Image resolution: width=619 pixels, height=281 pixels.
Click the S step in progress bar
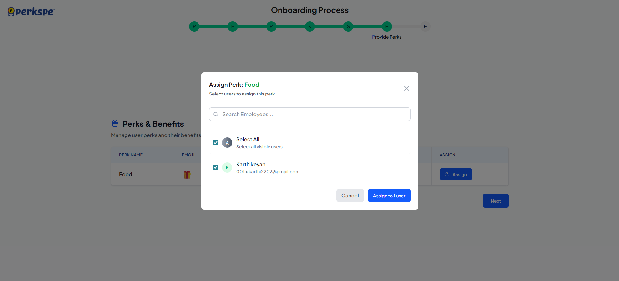tap(348, 26)
